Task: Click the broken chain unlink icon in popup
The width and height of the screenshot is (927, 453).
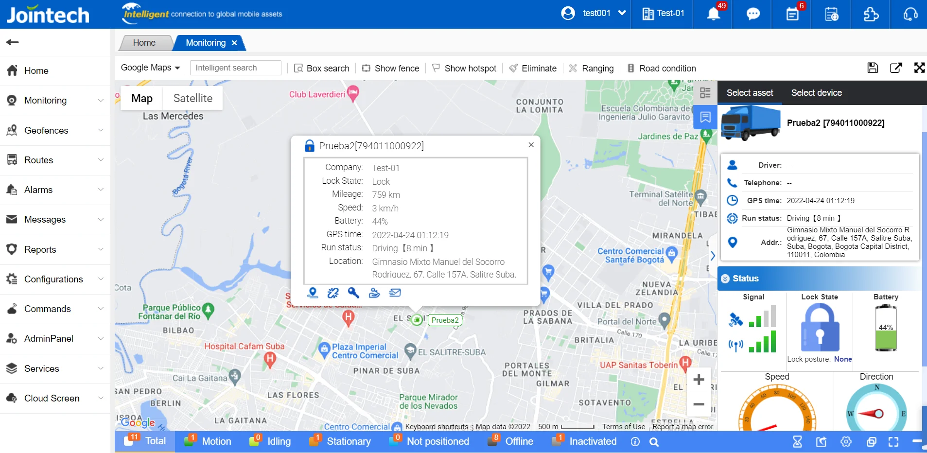Action: point(333,293)
